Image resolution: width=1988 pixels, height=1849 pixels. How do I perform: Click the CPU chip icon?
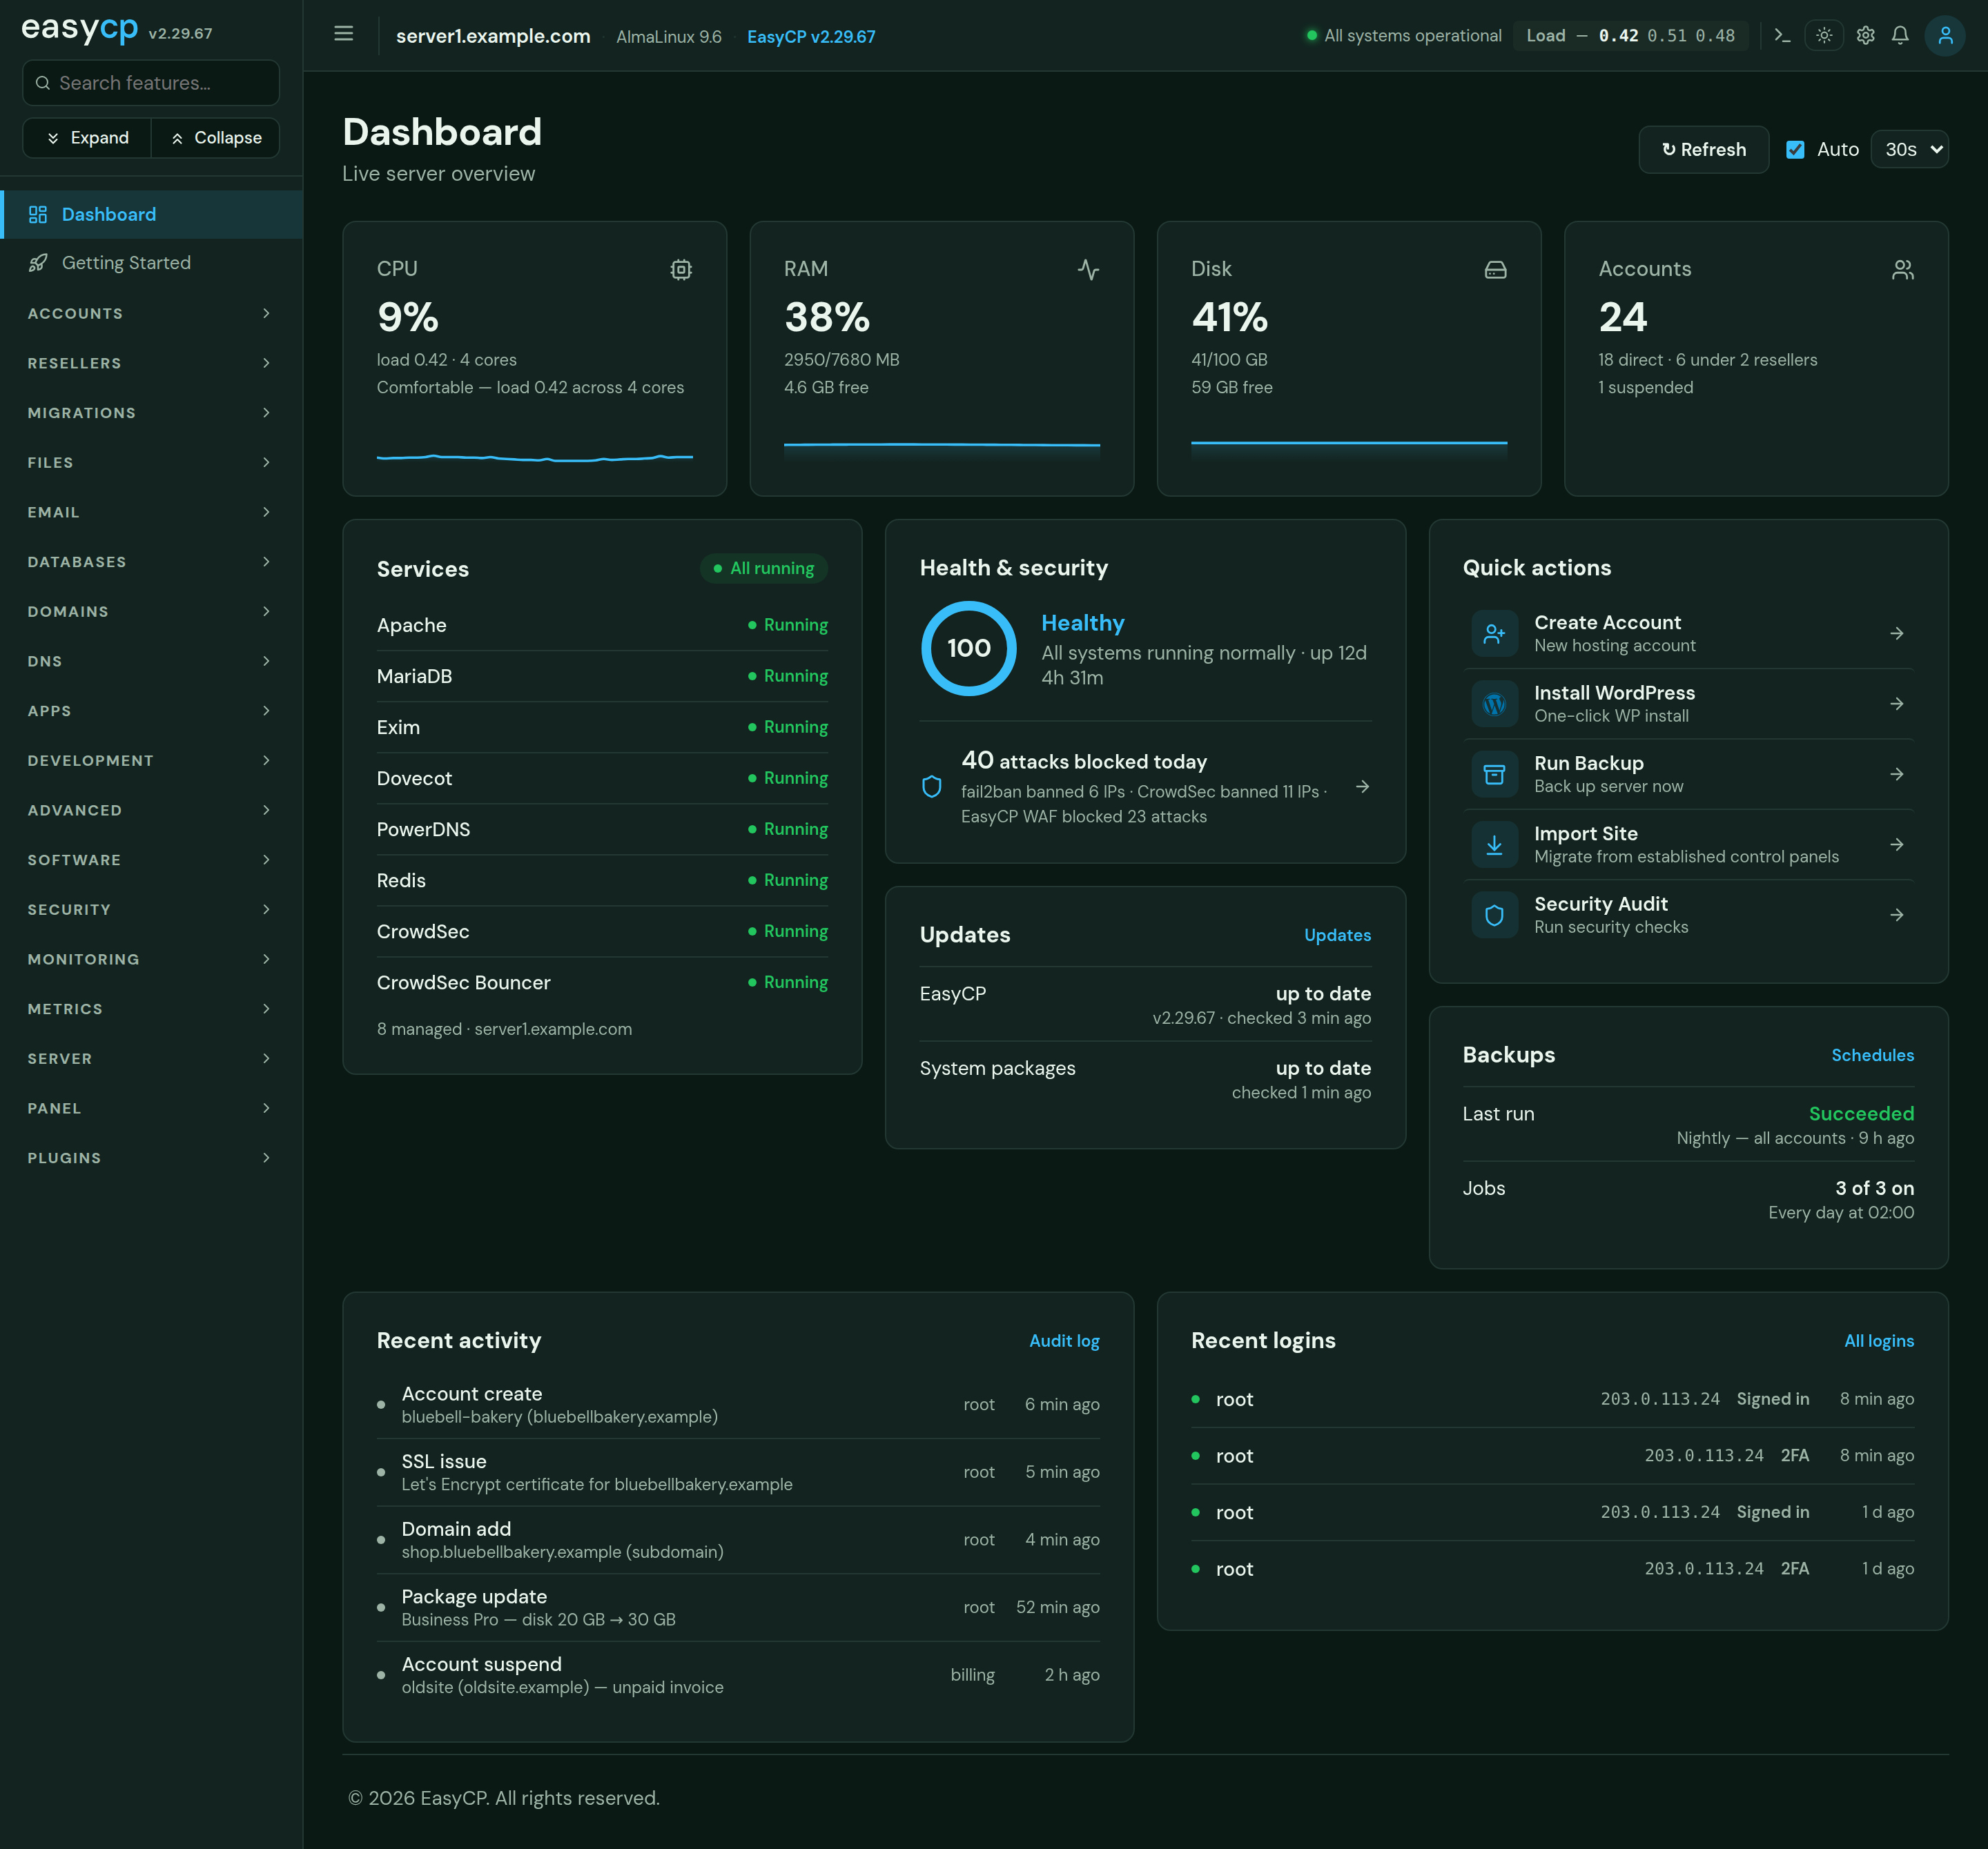pyautogui.click(x=681, y=269)
